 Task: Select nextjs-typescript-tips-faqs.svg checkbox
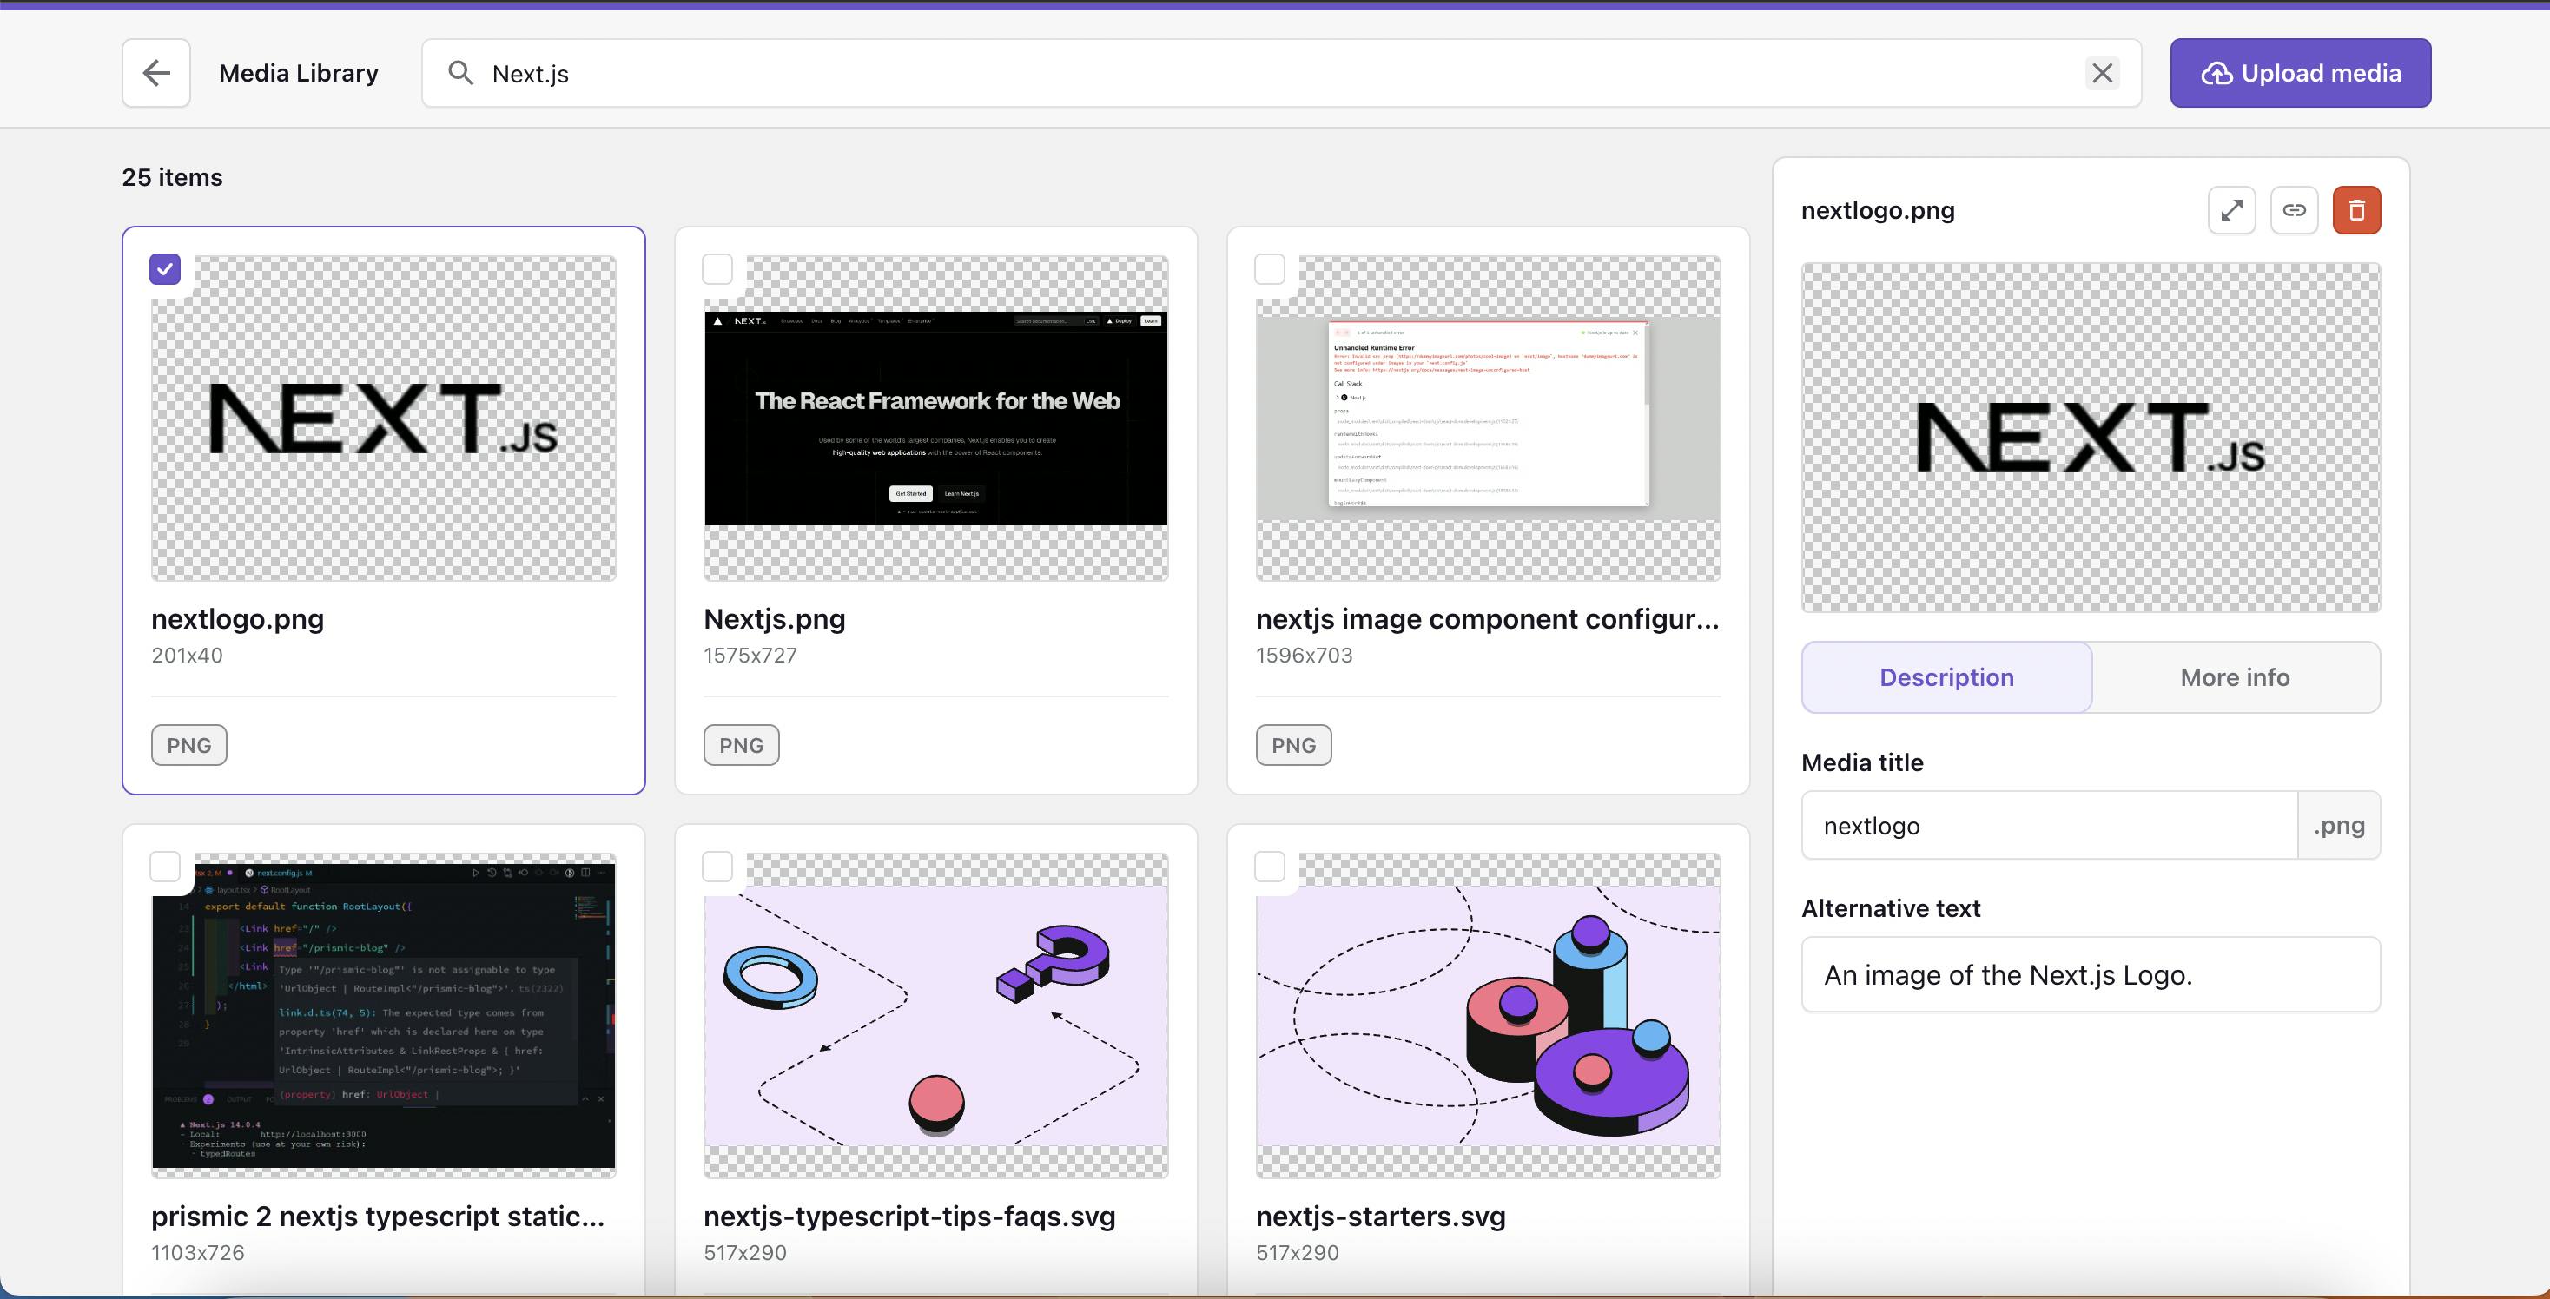(x=717, y=867)
